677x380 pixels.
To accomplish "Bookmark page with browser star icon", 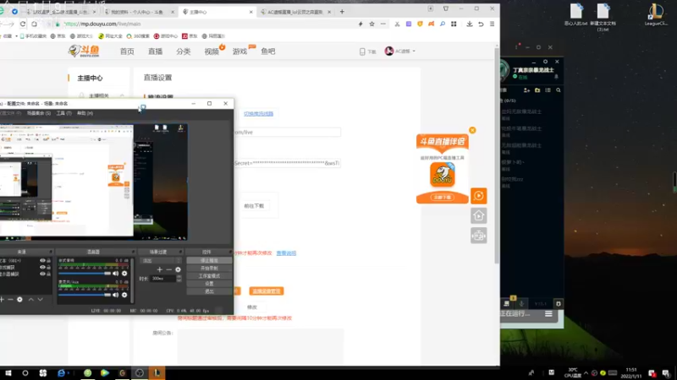I will coord(372,24).
